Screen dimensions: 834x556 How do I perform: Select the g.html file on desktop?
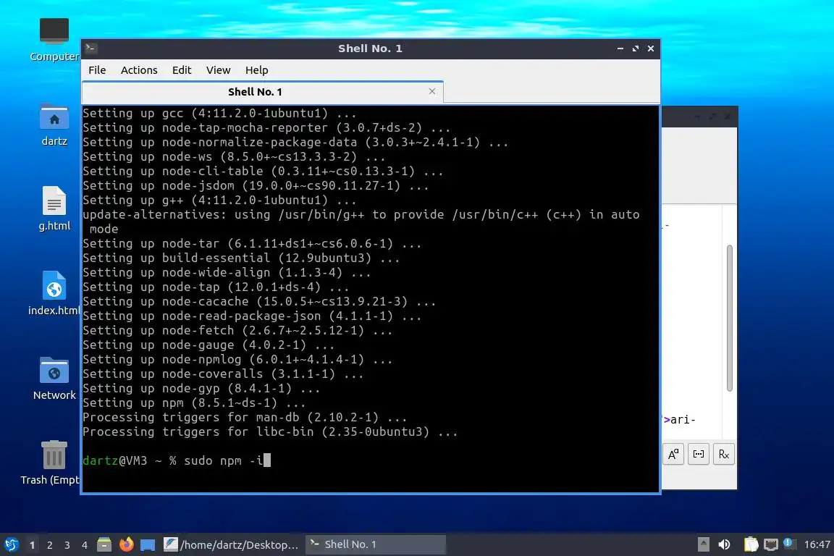[x=54, y=208]
